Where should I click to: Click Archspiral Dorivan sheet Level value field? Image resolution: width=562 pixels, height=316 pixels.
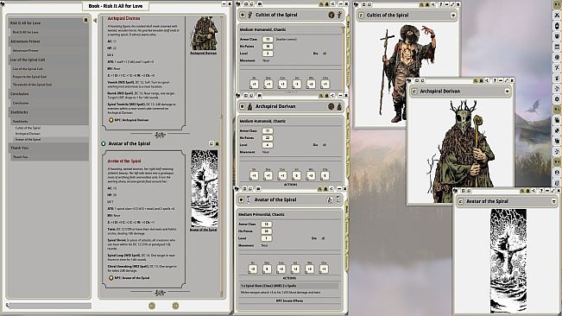tap(268, 145)
